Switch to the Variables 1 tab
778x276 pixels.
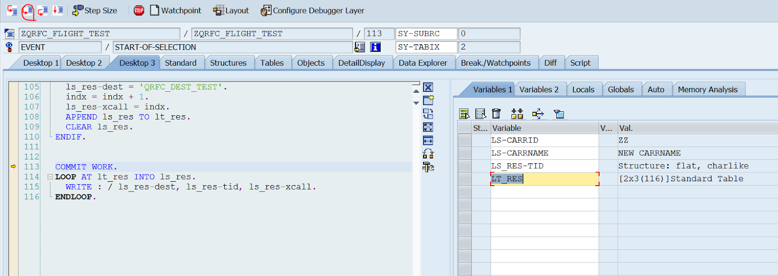492,89
